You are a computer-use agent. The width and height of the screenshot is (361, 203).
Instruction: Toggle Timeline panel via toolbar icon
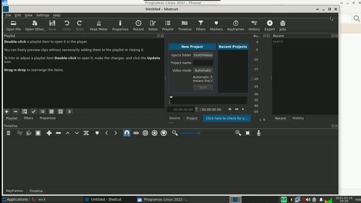184,25
